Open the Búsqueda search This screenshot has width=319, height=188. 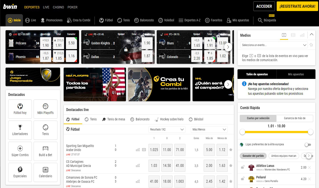point(267,20)
